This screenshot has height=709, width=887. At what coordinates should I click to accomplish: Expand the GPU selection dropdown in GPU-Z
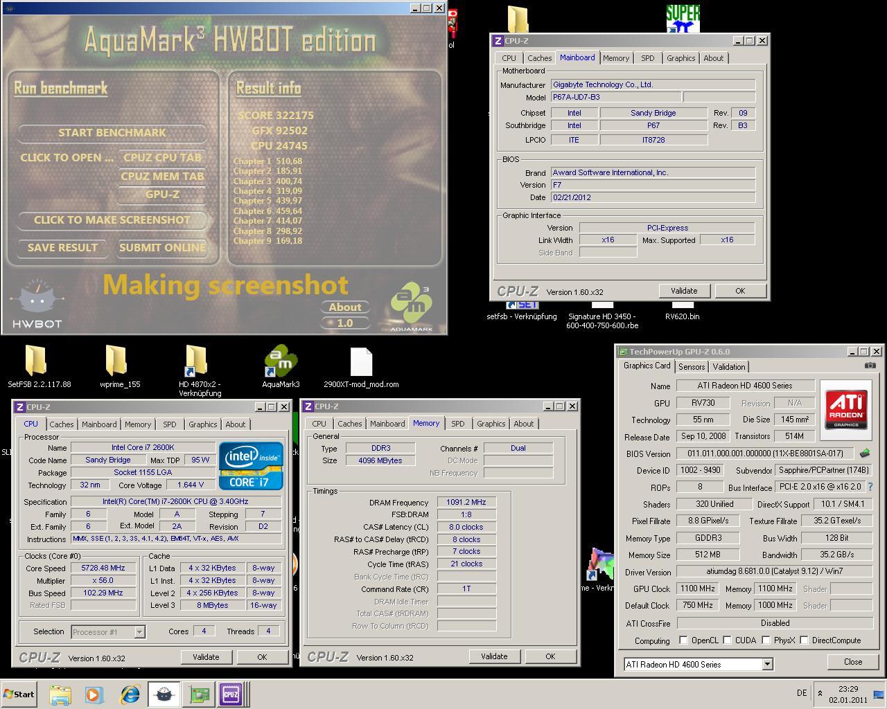[x=767, y=665]
